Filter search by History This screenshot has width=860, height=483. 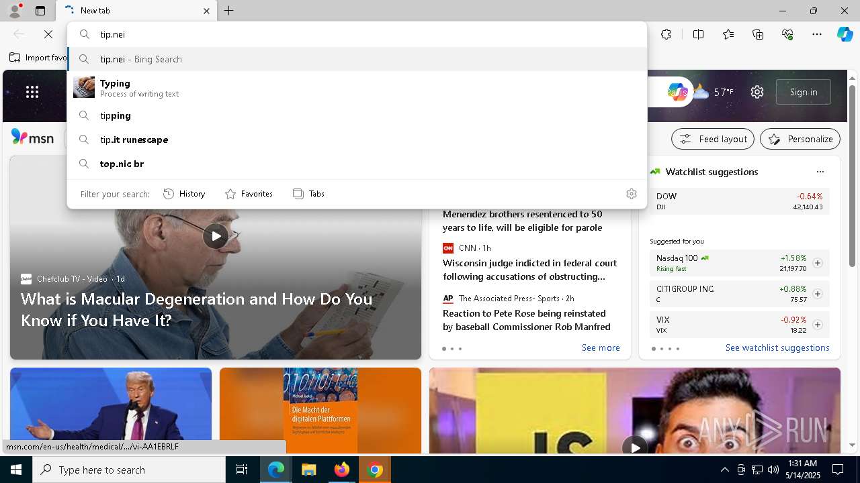coord(184,194)
